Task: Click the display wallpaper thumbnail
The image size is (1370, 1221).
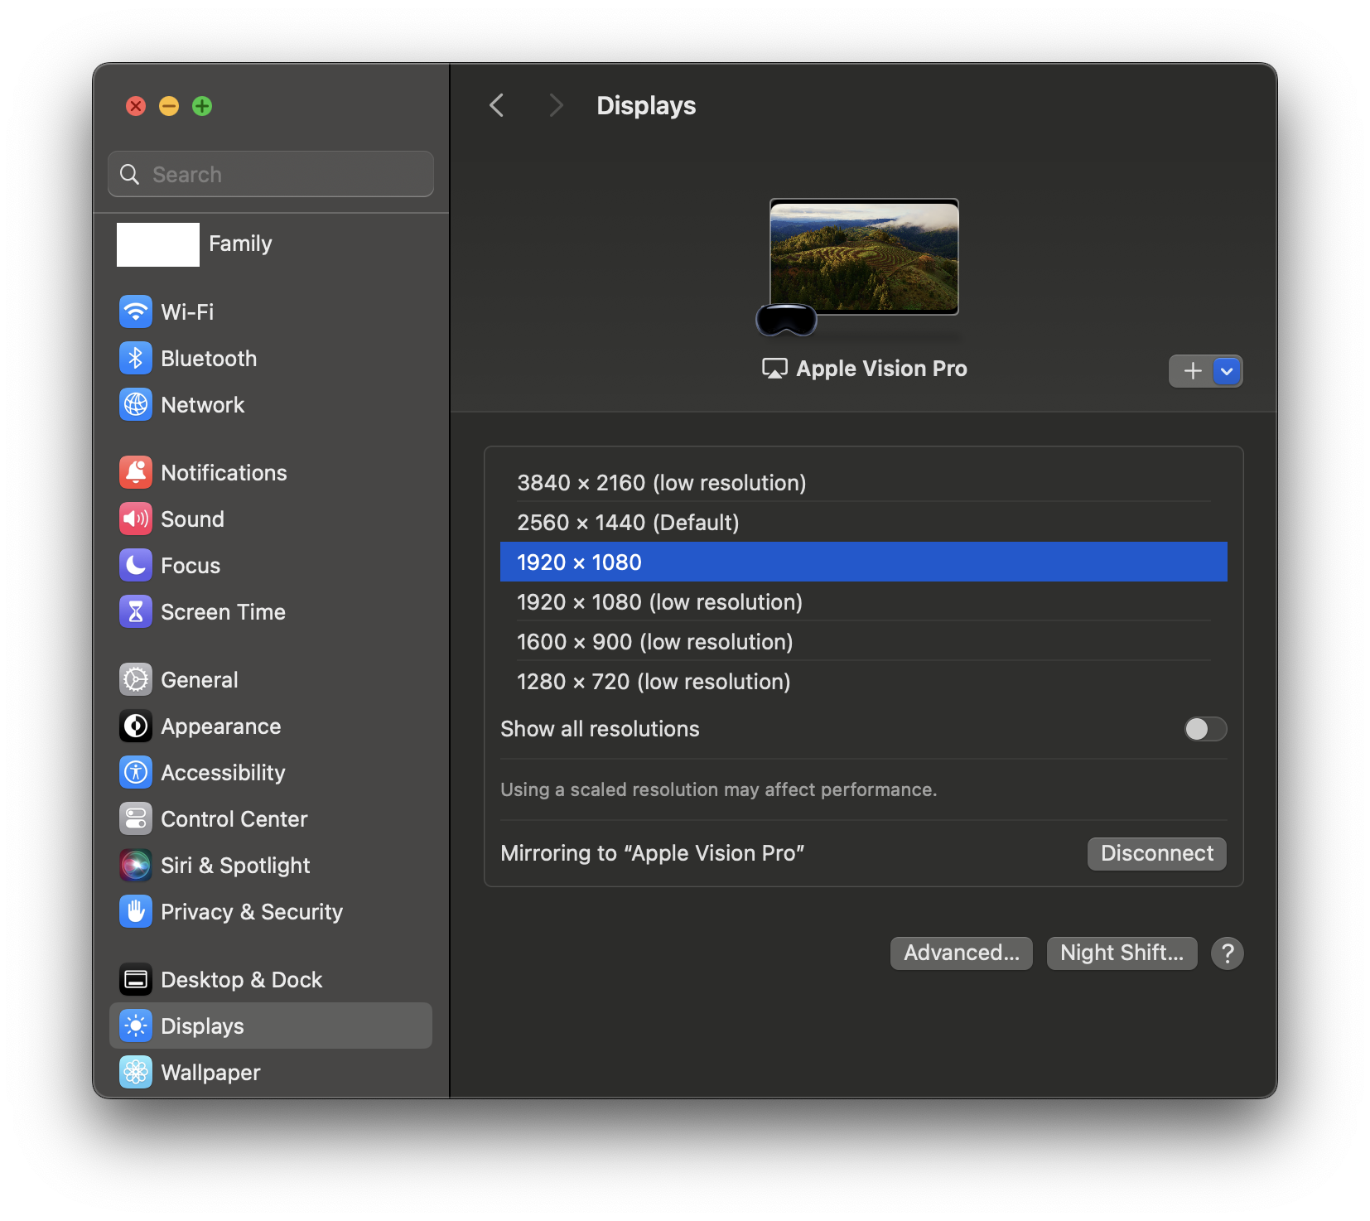Action: 864,257
